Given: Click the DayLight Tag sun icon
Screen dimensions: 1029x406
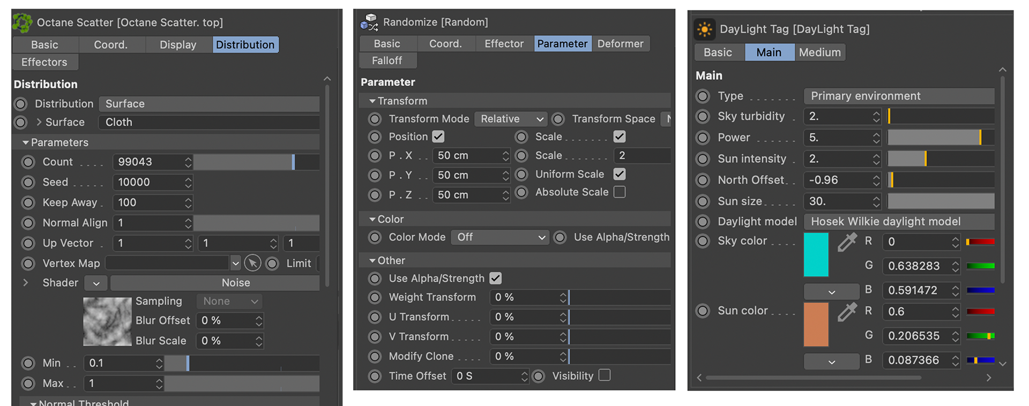Looking at the screenshot, I should 705,29.
